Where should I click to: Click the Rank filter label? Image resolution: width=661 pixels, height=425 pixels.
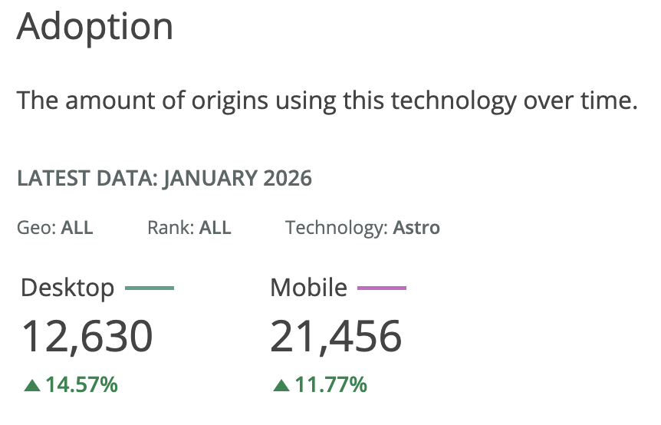[x=171, y=228]
